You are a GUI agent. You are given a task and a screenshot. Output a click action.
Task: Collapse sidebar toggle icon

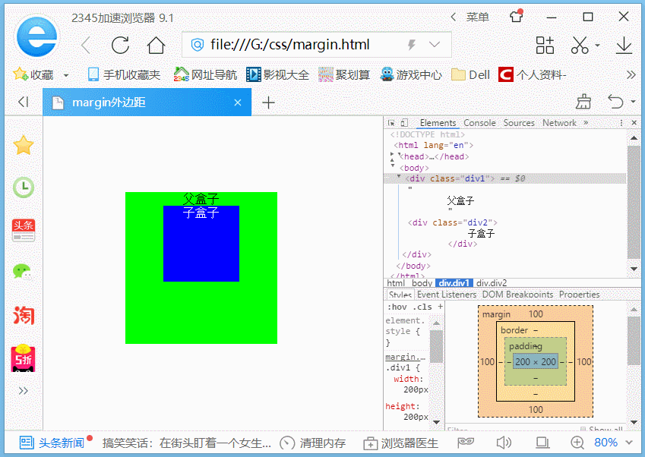click(24, 102)
